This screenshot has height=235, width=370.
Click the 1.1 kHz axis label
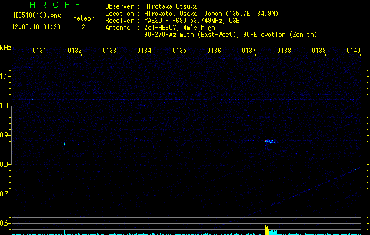(5, 76)
